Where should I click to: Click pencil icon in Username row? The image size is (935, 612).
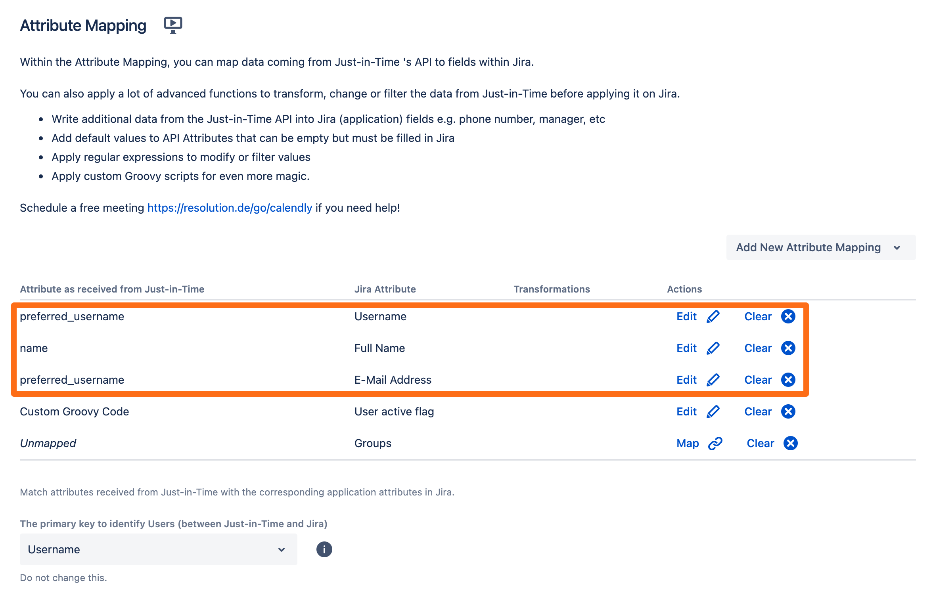[x=713, y=316]
